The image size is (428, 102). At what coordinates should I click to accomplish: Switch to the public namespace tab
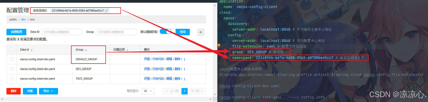(13, 19)
